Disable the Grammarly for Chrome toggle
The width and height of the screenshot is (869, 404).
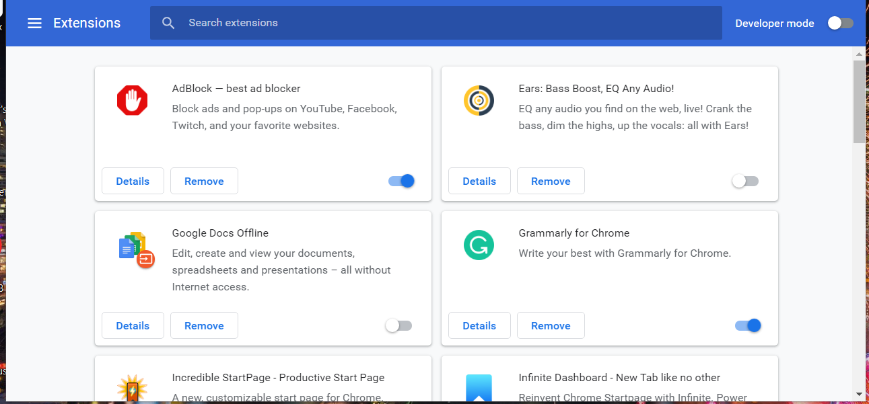[x=748, y=325]
